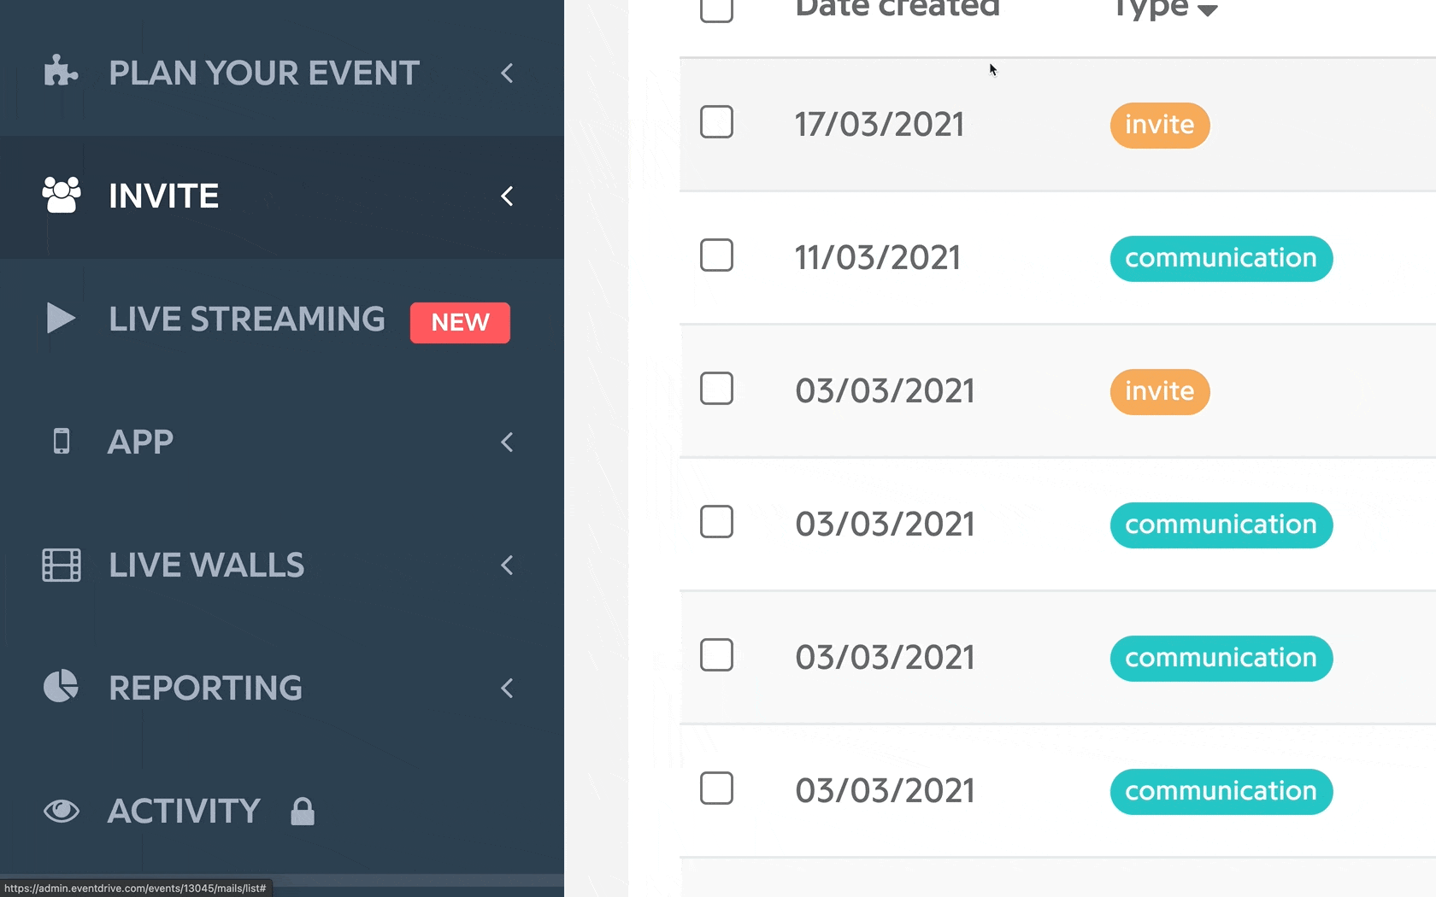Image resolution: width=1436 pixels, height=897 pixels.
Task: Click the date 17/03/2021
Action: 880,125
